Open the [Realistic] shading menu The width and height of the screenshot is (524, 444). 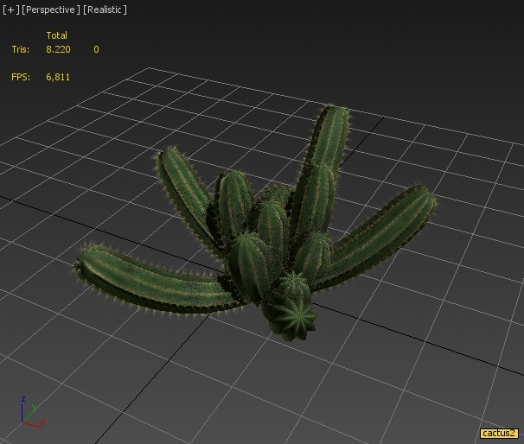105,10
